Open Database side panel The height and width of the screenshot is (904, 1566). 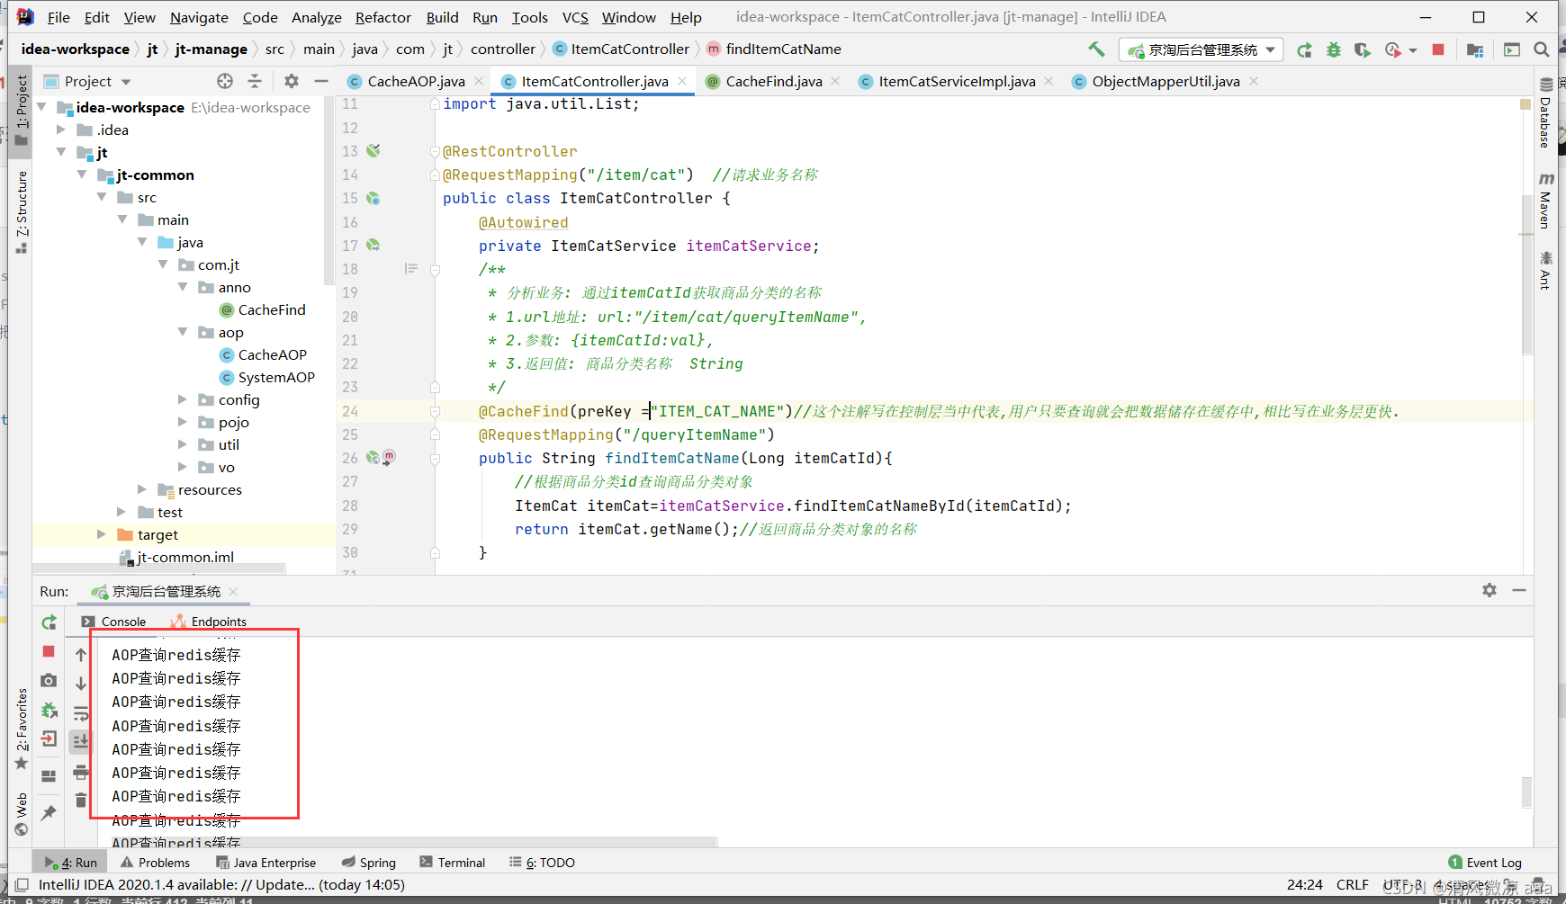tap(1545, 113)
